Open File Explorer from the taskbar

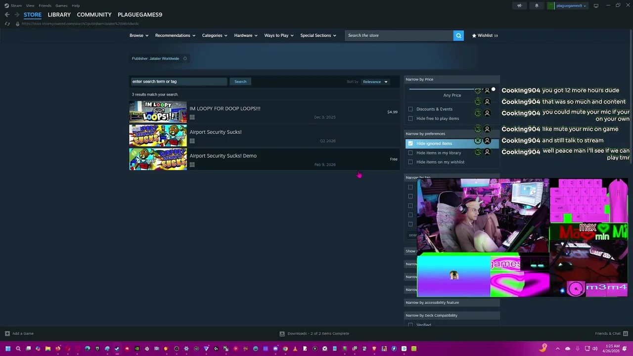(x=48, y=349)
